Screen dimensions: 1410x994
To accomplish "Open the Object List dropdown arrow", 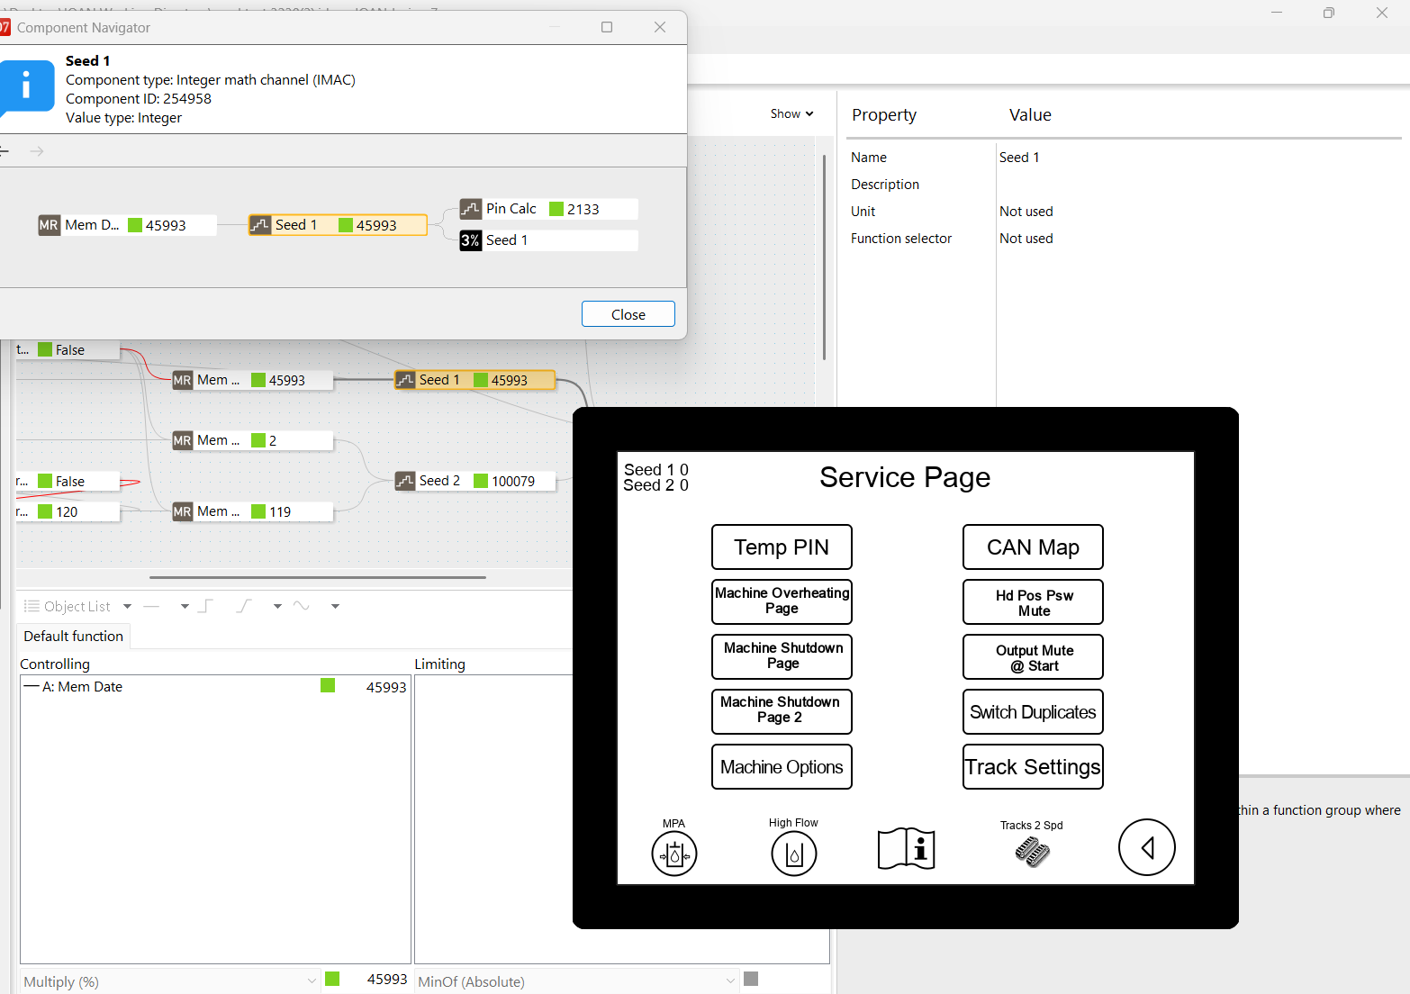I will coord(127,606).
